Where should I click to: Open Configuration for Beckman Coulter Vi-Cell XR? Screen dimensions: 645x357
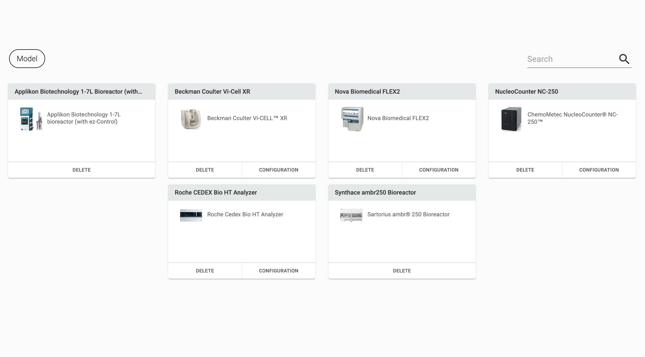coord(279,170)
